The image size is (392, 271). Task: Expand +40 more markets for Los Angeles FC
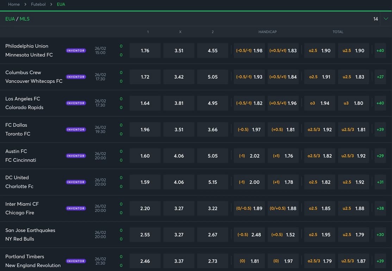tap(380, 103)
